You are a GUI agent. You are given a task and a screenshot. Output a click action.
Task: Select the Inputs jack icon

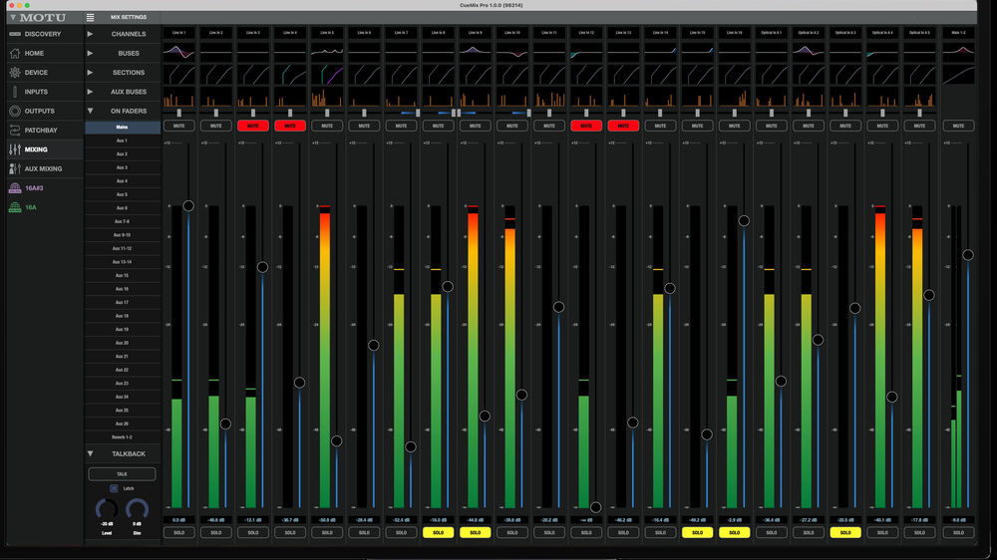[15, 92]
